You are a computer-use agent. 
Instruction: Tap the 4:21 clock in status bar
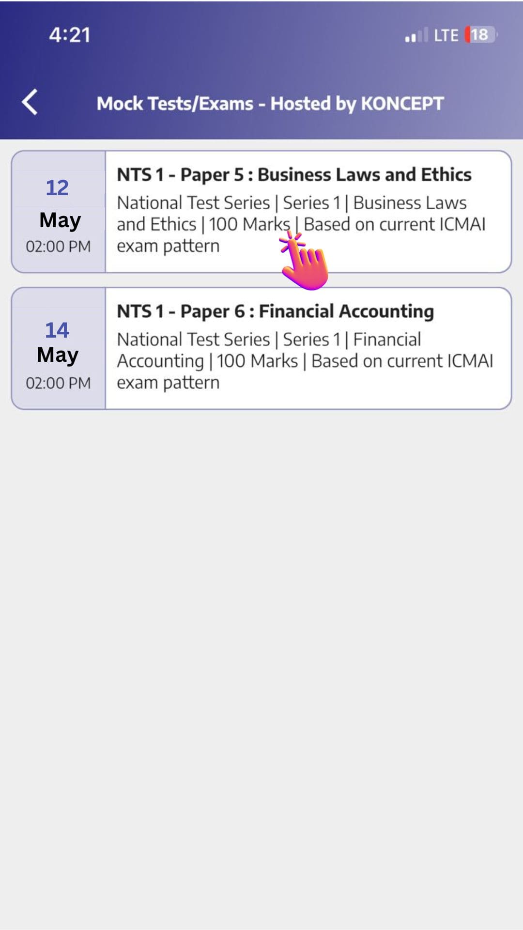click(70, 35)
